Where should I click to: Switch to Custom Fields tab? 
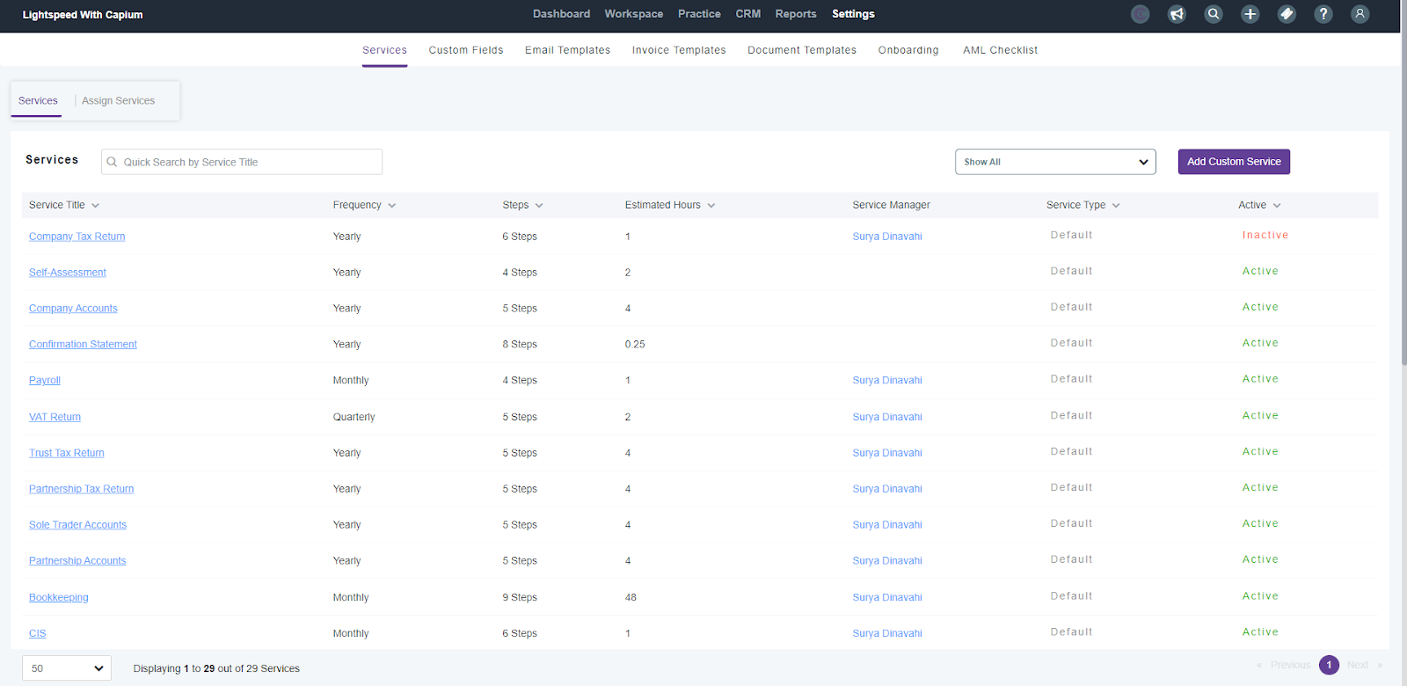click(466, 50)
